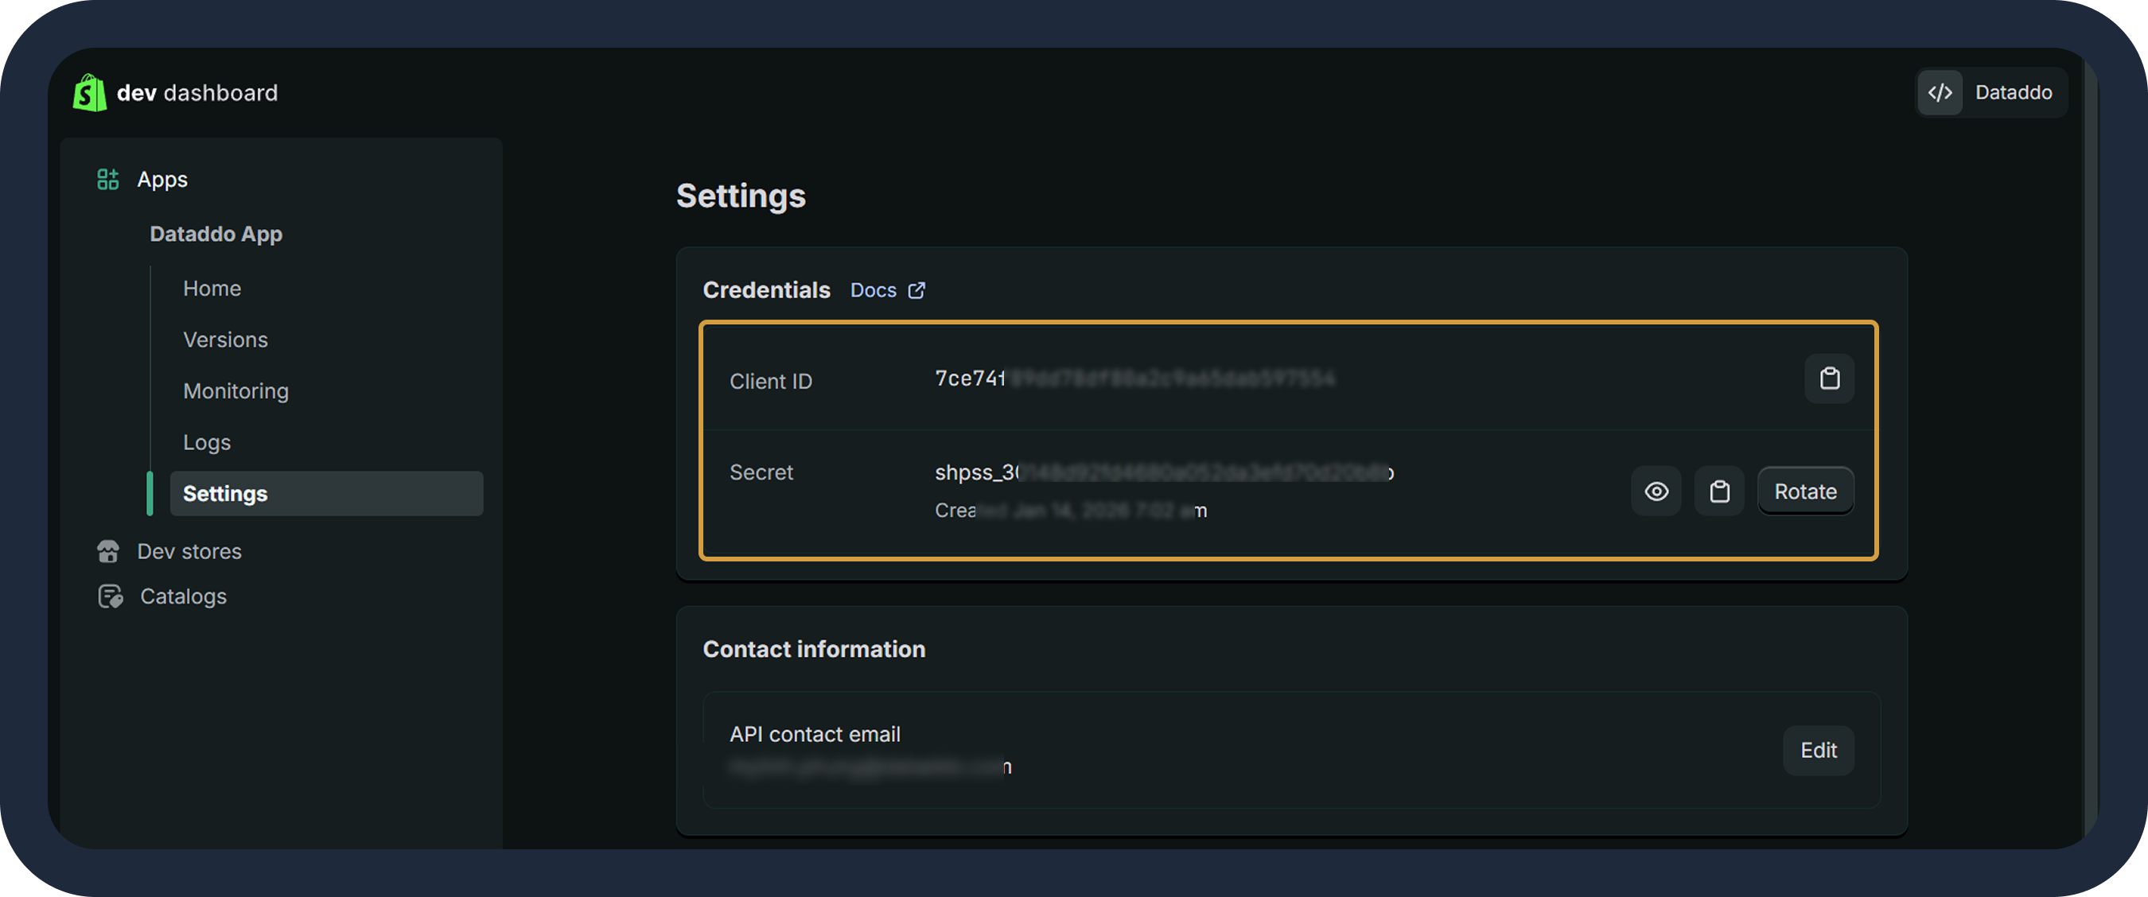Reveal the Secret with the eye icon

click(1656, 491)
